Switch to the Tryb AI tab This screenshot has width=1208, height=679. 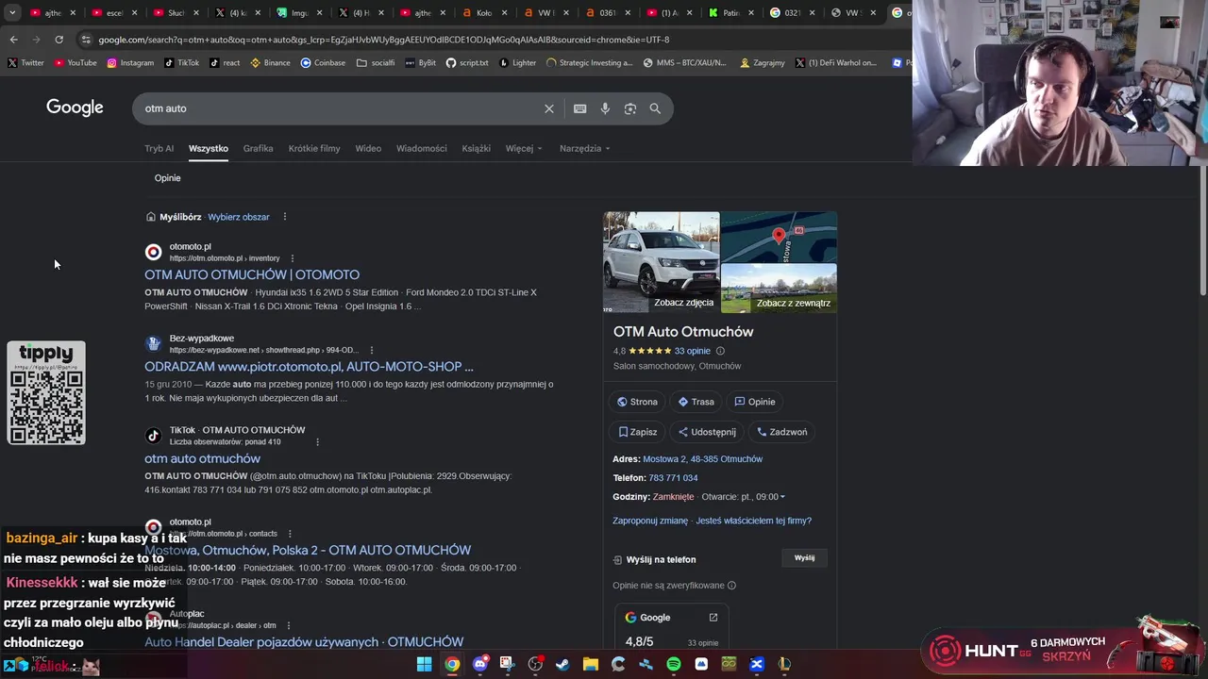click(x=159, y=148)
